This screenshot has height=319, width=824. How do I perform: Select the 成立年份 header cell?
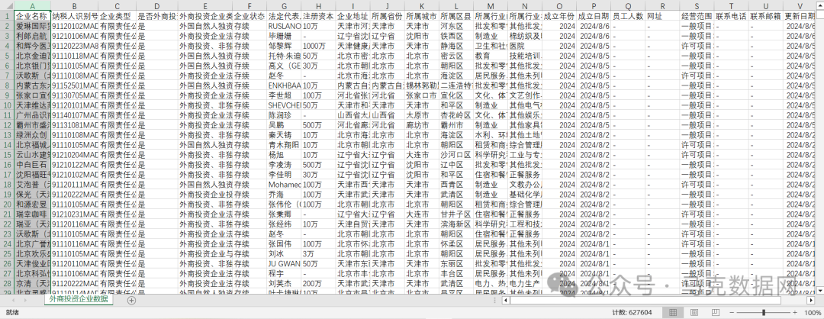[558, 16]
